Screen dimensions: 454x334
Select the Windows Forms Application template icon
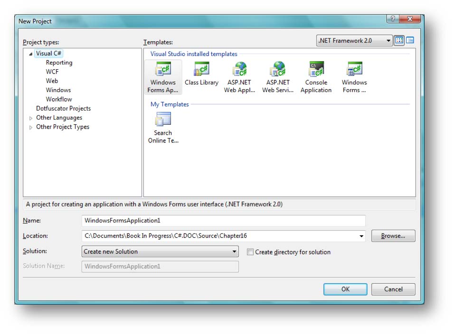(163, 70)
